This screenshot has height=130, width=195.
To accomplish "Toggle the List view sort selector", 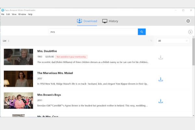I will tap(6, 41).
